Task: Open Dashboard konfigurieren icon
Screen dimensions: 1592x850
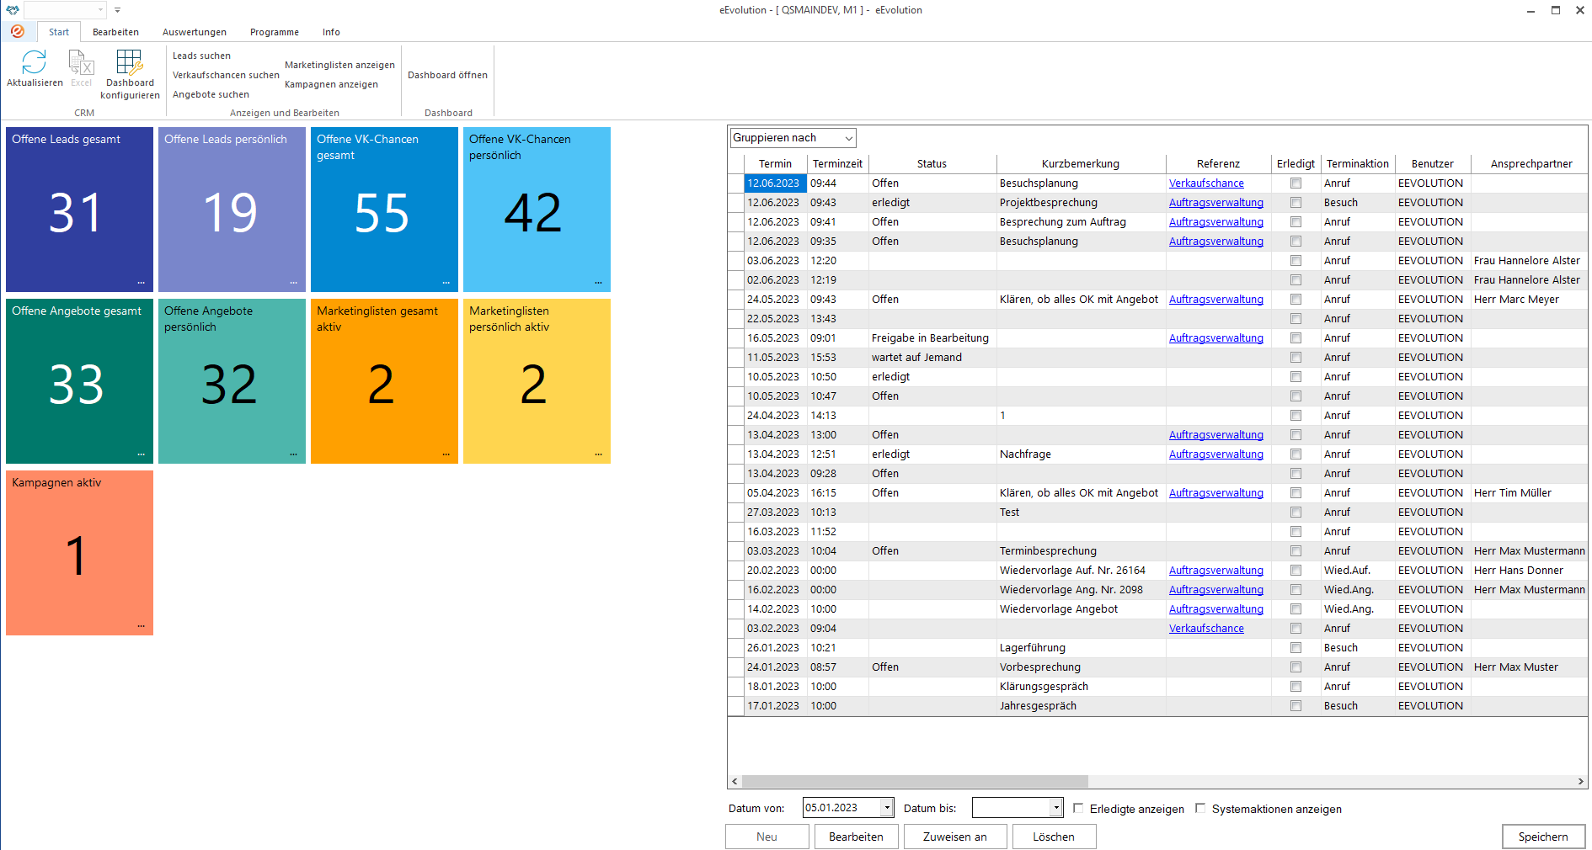Action: 129,62
